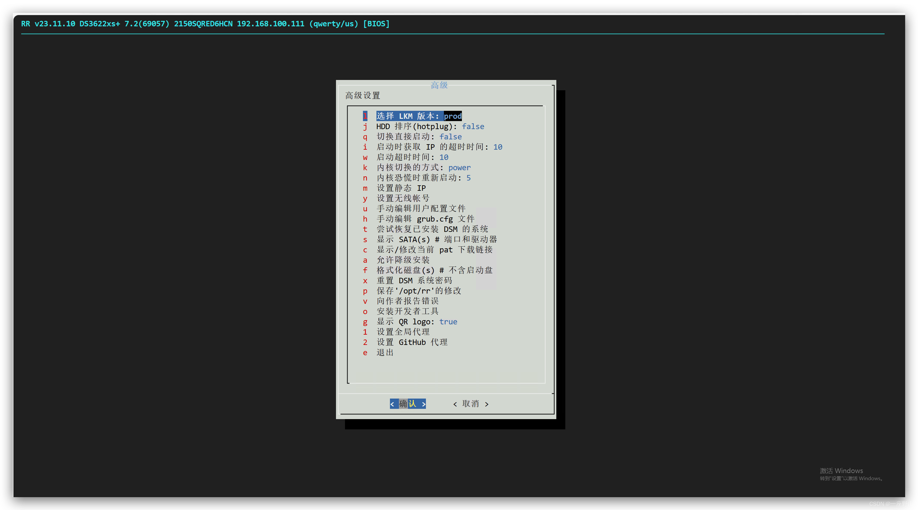The width and height of the screenshot is (918, 510).
Task: Click the '高级设置' heading text
Action: [363, 95]
